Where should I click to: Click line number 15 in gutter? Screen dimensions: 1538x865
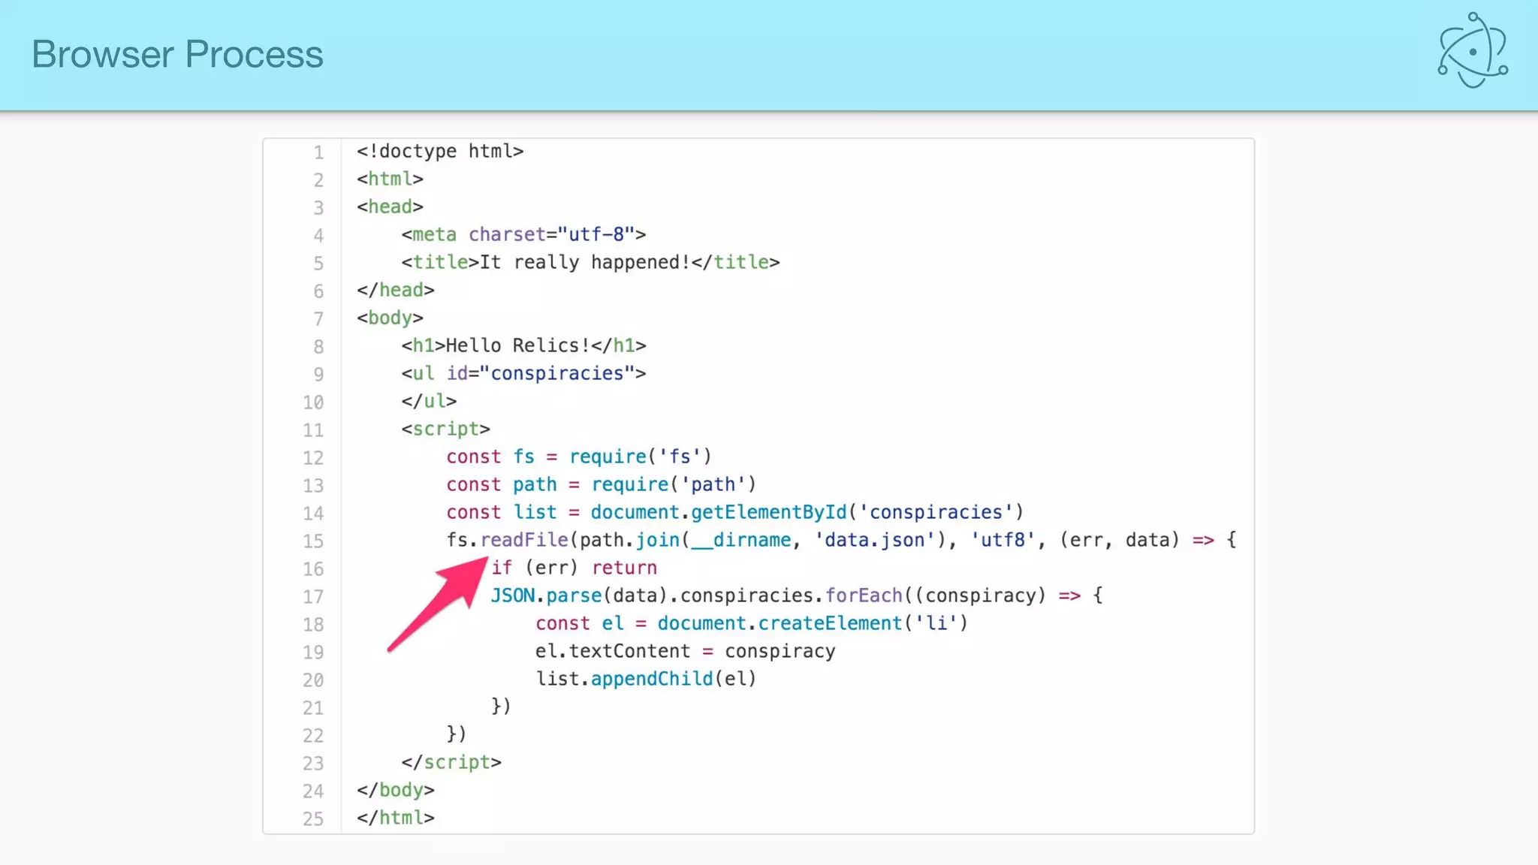coord(313,541)
